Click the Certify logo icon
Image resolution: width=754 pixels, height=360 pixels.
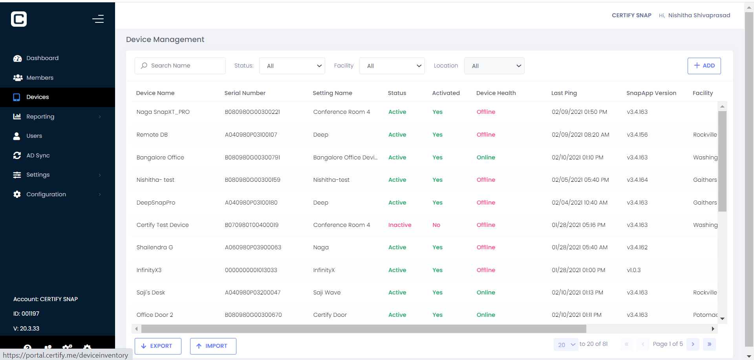coord(19,19)
